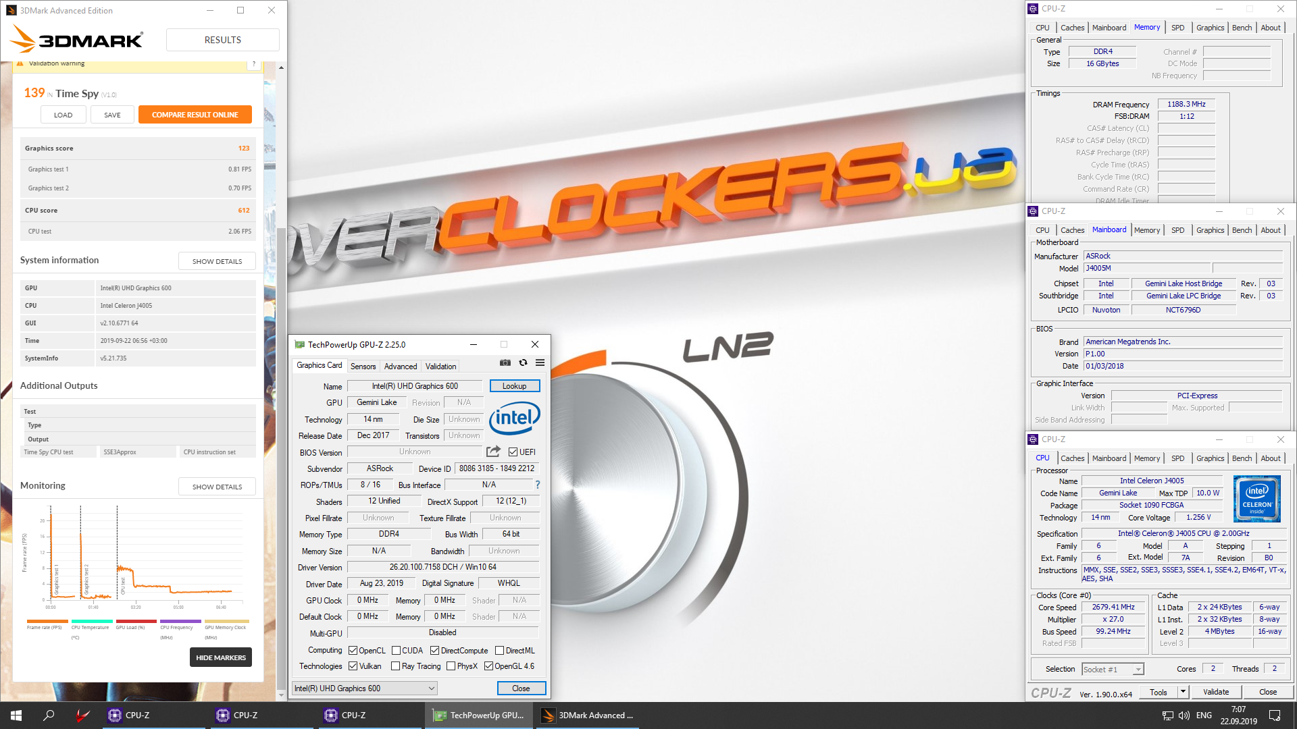Click the LOAD button in 3DMark
The image size is (1297, 729).
(63, 115)
